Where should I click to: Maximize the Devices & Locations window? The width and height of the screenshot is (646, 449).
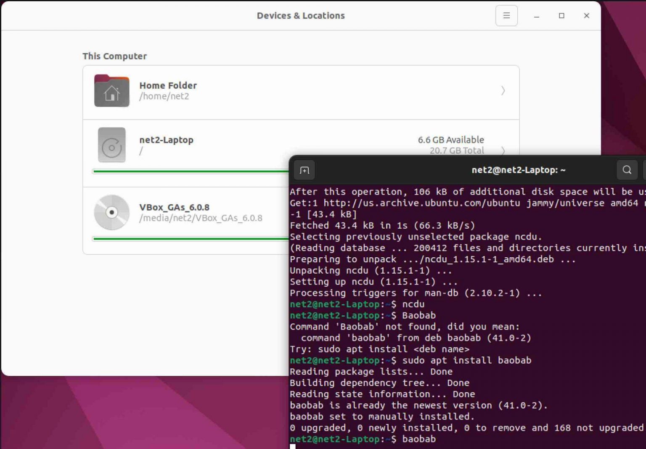coord(561,16)
